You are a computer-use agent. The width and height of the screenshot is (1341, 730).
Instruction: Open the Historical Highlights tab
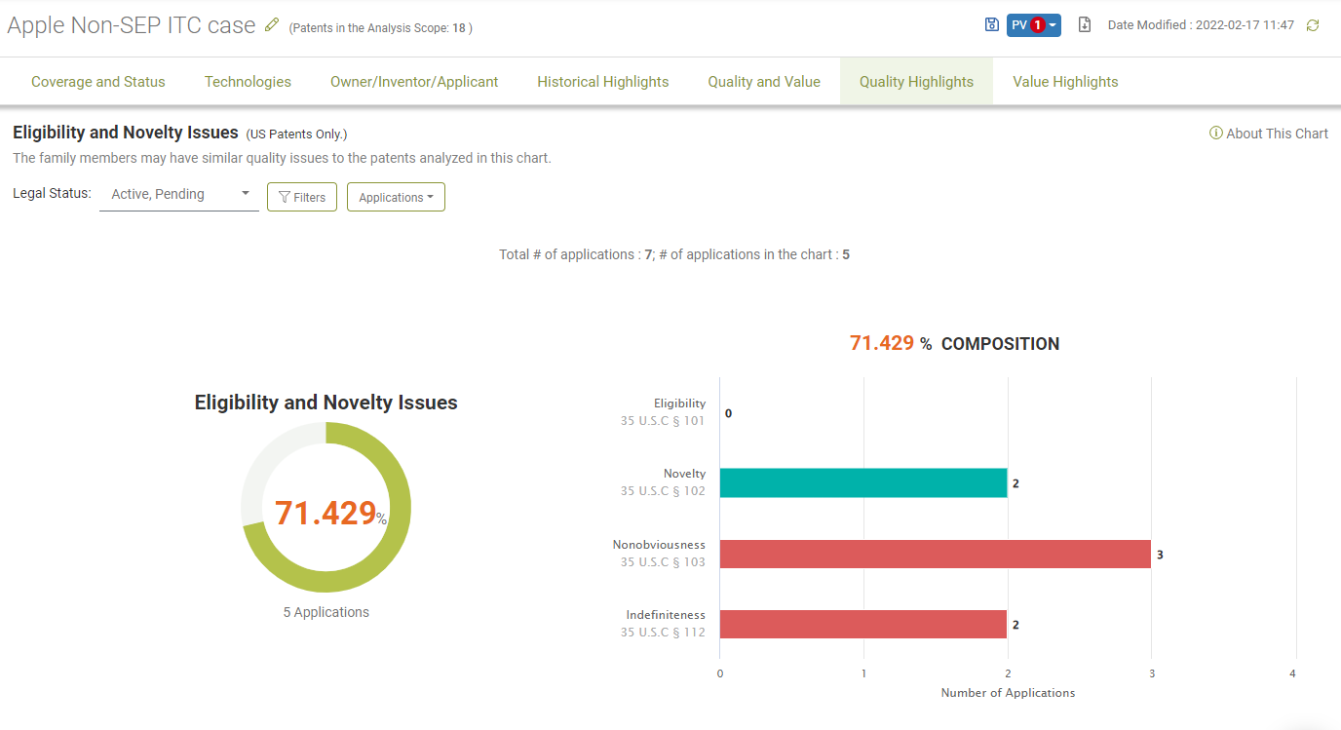tap(603, 82)
